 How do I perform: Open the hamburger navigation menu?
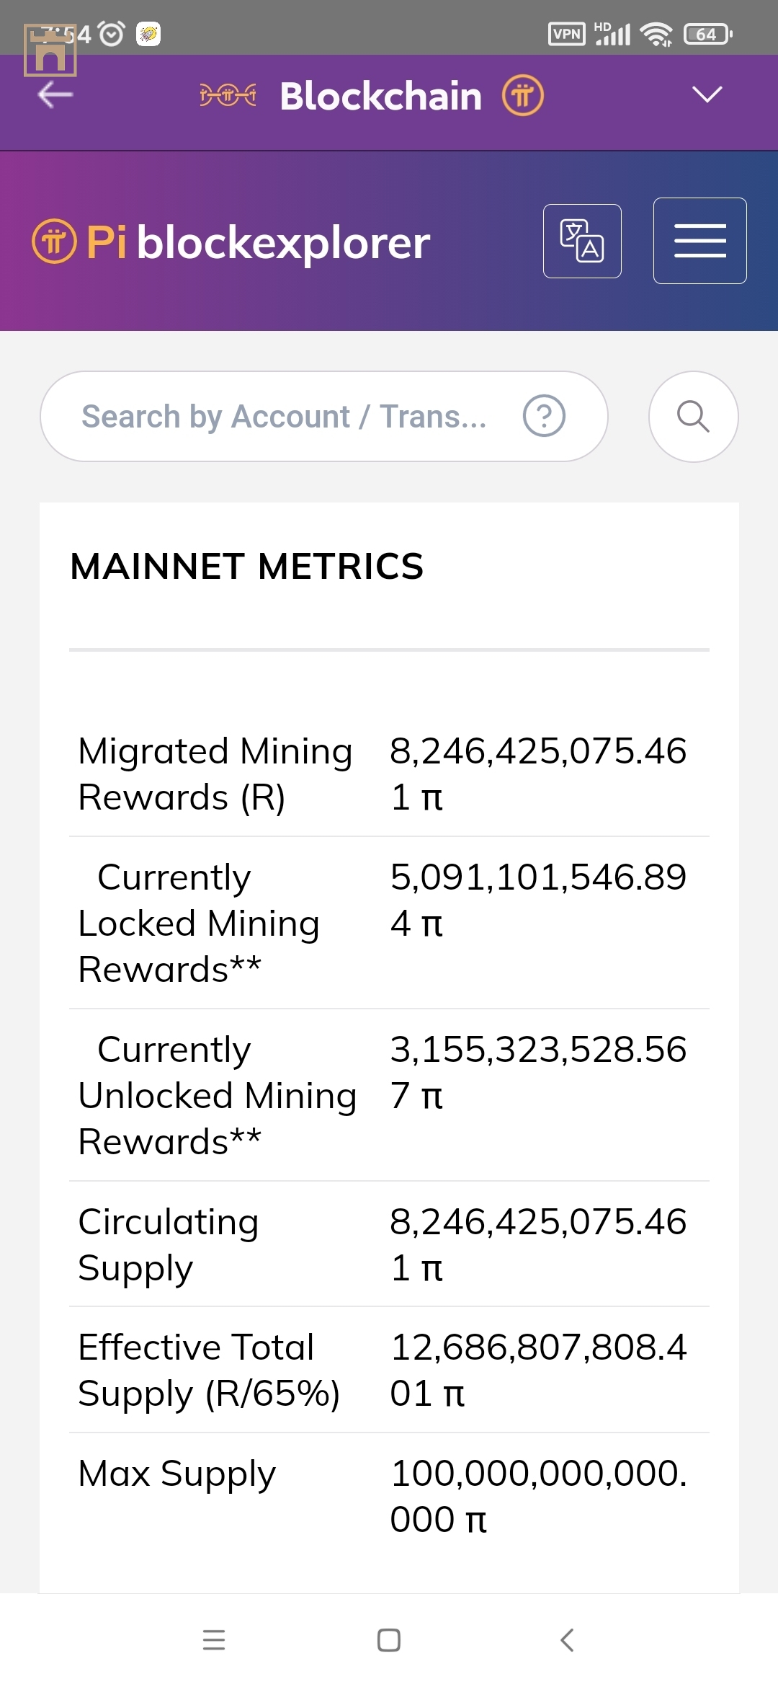pos(699,241)
